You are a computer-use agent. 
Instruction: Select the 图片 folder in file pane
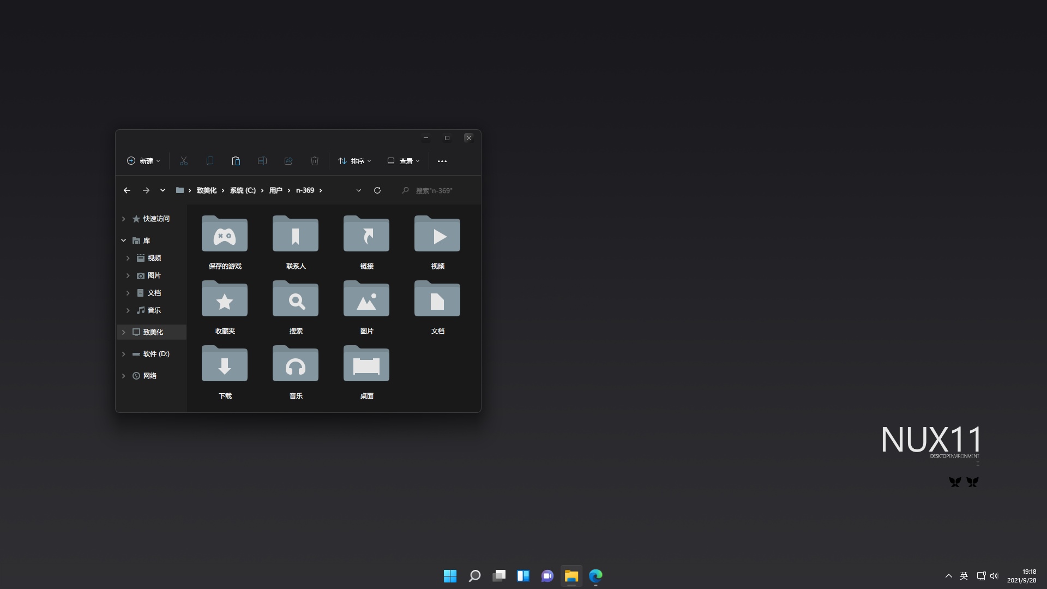tap(366, 307)
